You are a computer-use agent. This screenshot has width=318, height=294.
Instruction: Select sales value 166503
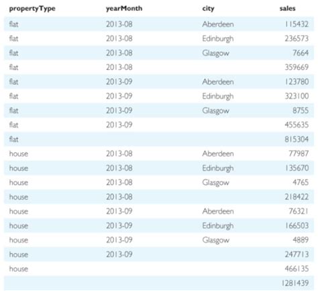pos(297,225)
